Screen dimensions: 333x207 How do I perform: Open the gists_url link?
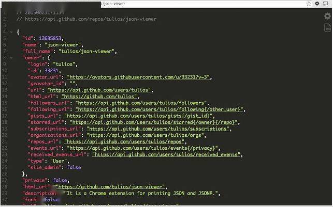click(x=139, y=116)
